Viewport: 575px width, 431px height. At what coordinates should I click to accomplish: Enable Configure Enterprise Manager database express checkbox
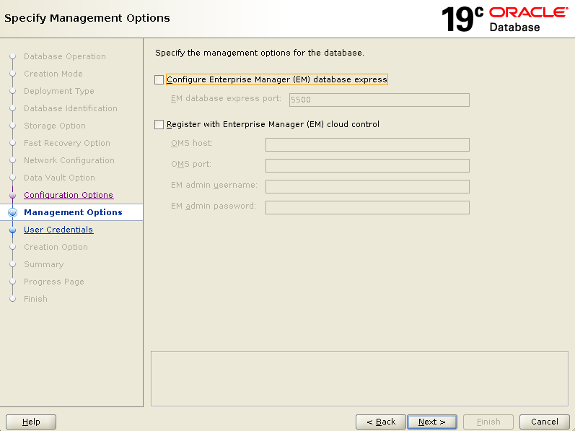159,79
